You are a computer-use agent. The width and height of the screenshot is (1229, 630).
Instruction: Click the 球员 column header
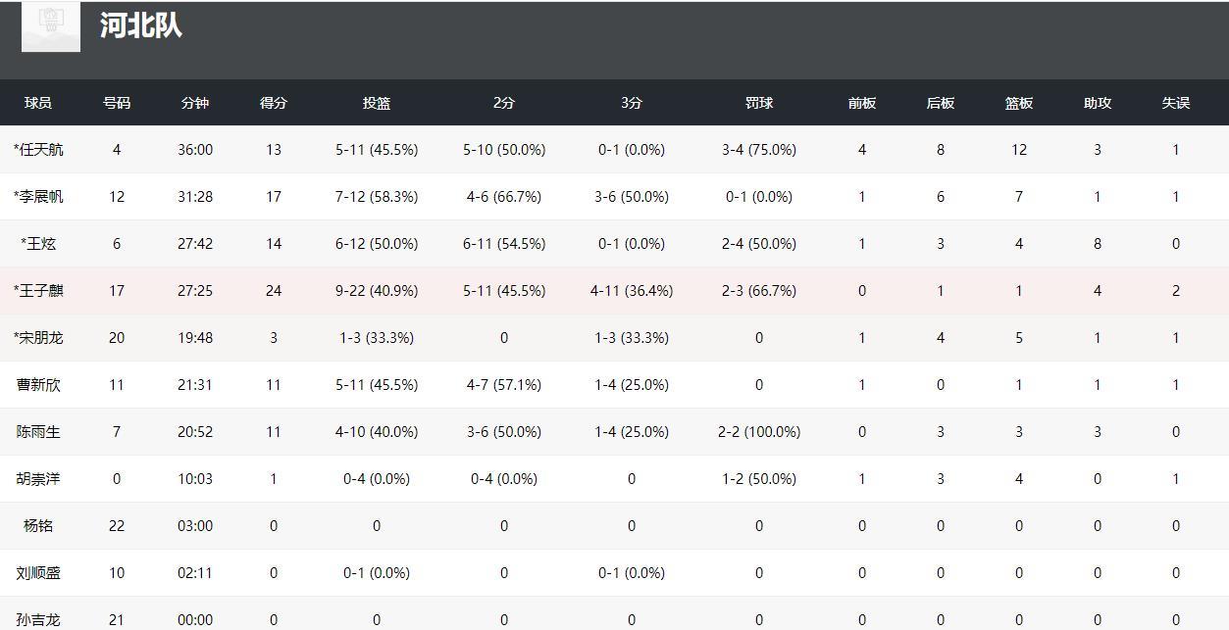click(38, 103)
